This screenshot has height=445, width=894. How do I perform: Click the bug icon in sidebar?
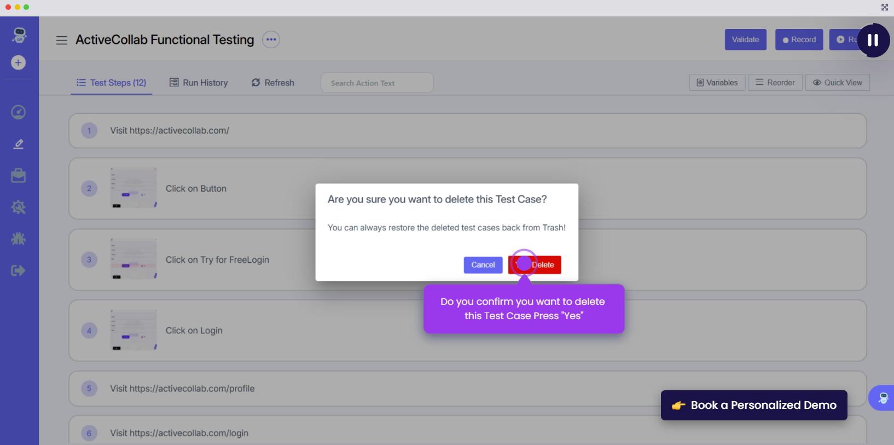pyautogui.click(x=19, y=239)
